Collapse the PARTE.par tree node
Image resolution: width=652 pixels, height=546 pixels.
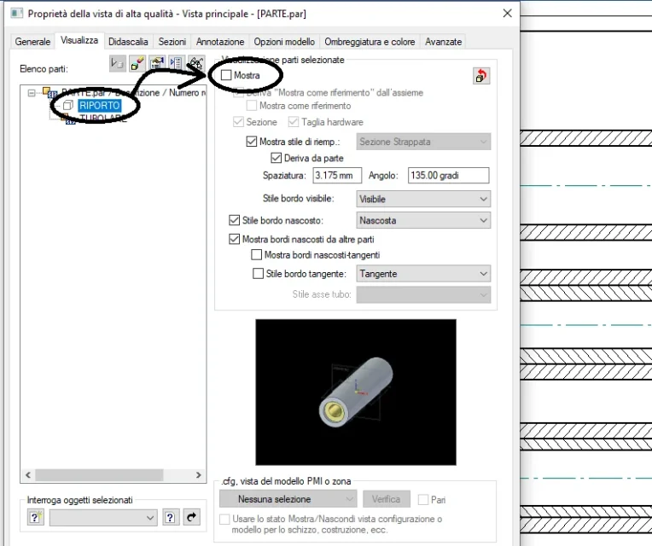pyautogui.click(x=32, y=93)
